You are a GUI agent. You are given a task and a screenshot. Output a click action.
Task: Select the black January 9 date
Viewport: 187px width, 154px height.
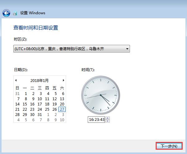[x=33, y=99]
